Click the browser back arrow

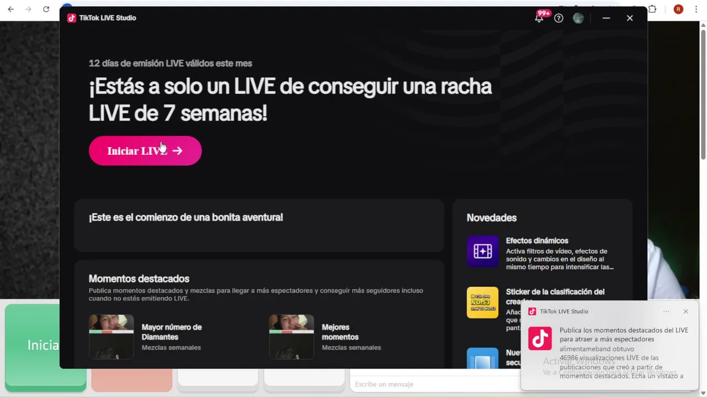10,9
